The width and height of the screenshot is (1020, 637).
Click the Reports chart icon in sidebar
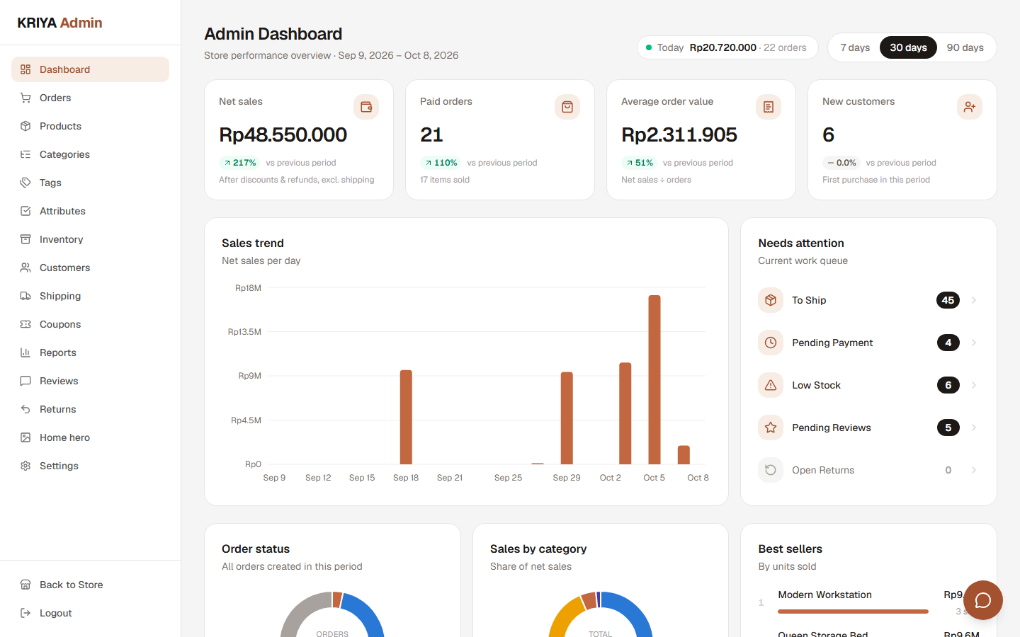(25, 352)
